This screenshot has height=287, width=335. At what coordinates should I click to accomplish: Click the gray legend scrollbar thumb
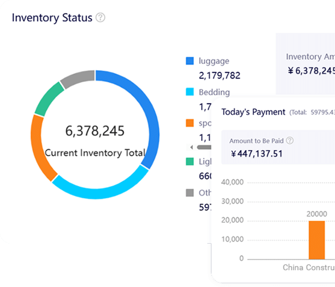tap(203, 147)
